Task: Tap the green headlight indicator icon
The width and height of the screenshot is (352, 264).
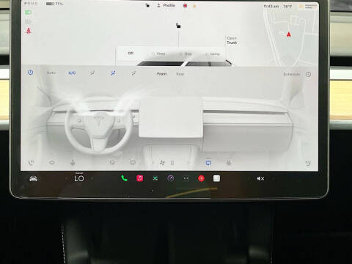Action: (x=29, y=12)
